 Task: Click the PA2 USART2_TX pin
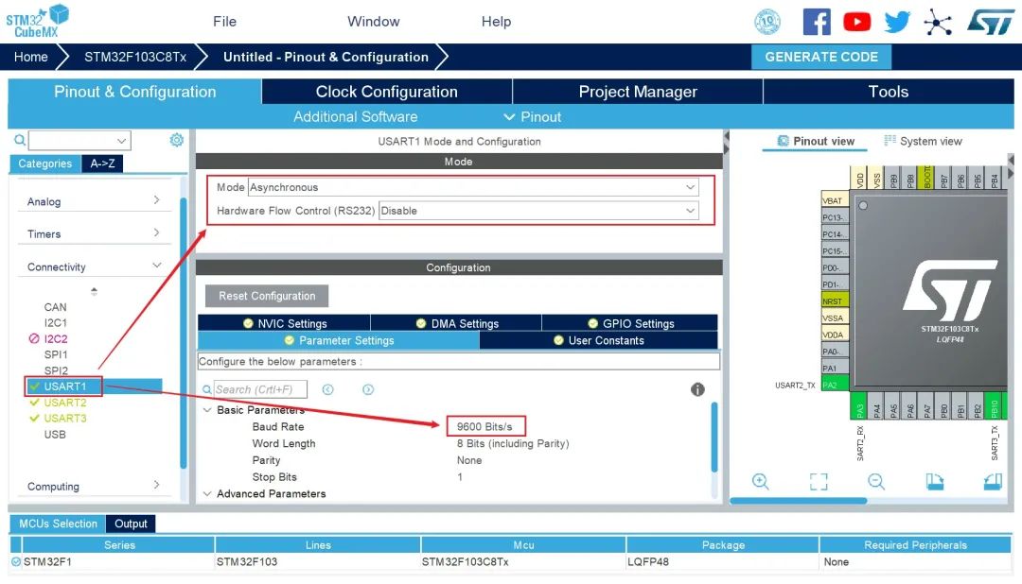(x=835, y=386)
